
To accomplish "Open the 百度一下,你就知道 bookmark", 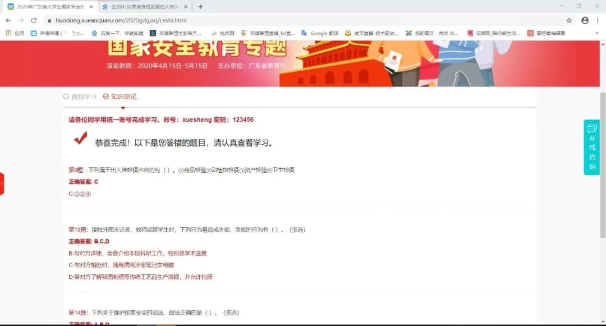I will 117,33.
